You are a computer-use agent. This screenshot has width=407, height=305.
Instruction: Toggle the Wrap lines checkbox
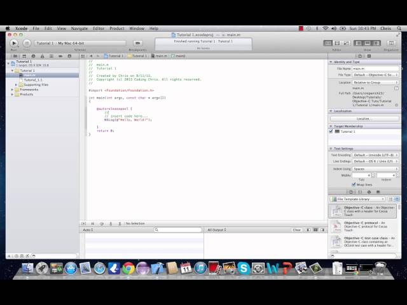[354, 185]
